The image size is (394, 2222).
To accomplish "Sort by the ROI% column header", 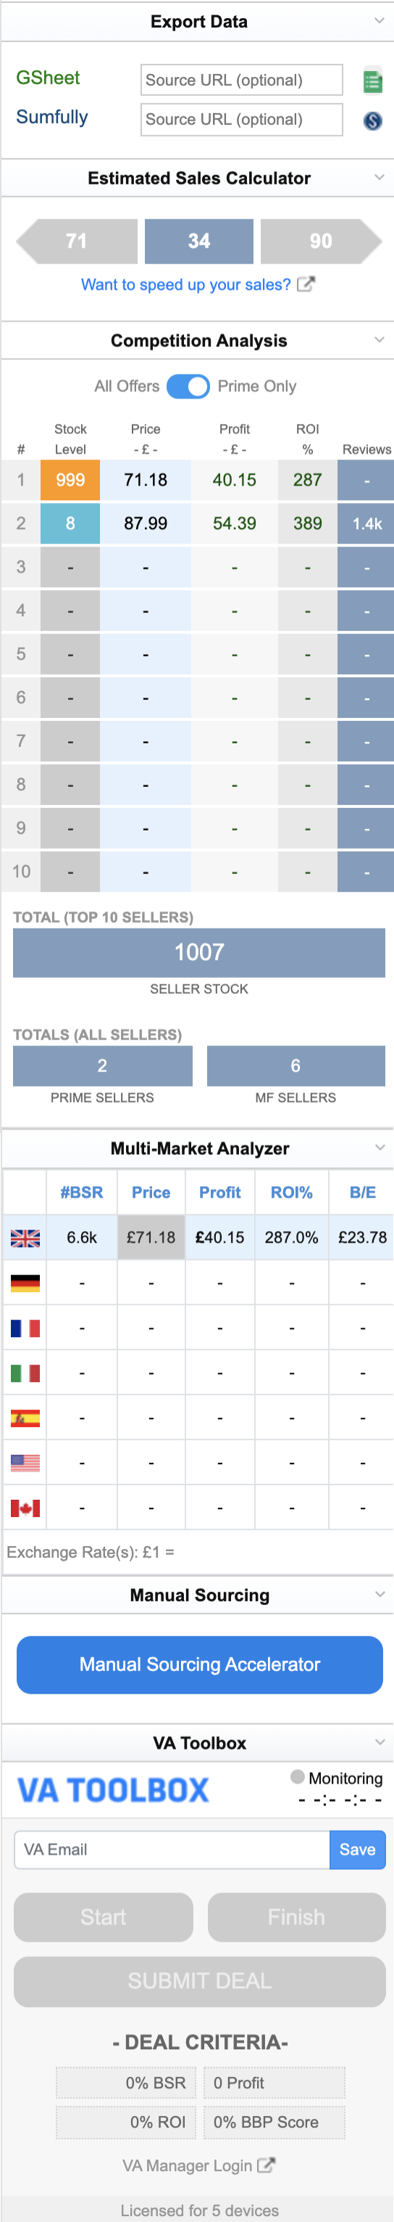I will pyautogui.click(x=292, y=1192).
